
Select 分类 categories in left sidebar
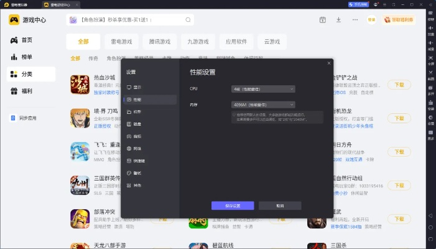(31, 74)
